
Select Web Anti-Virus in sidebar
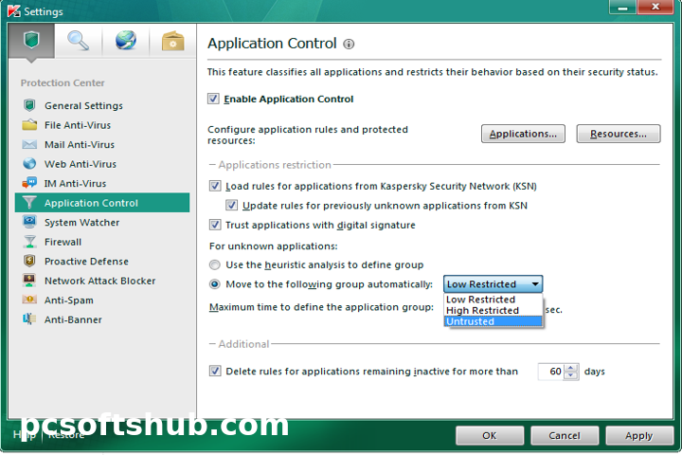102,164
